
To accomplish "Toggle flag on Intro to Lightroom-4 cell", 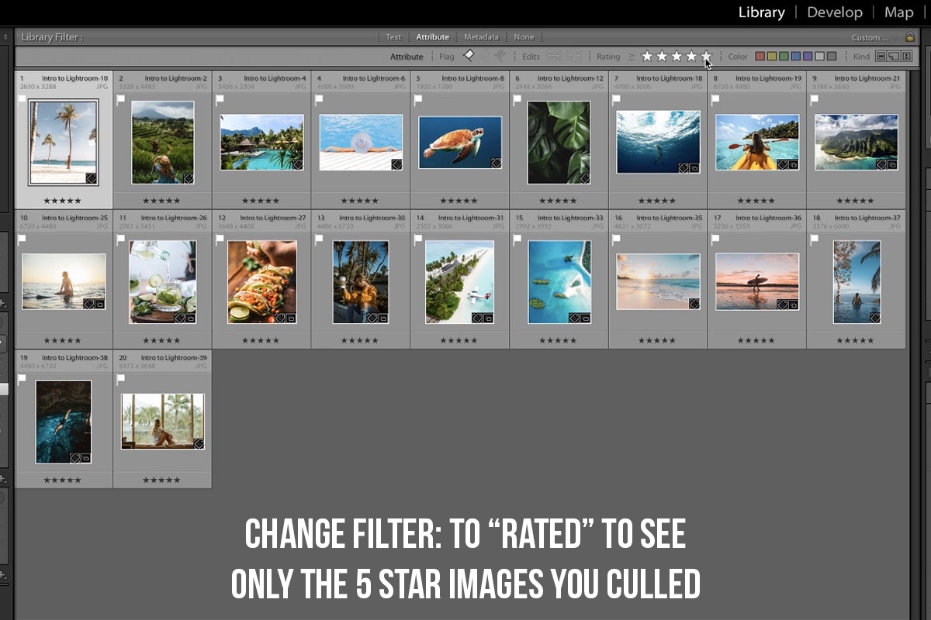I will point(220,100).
